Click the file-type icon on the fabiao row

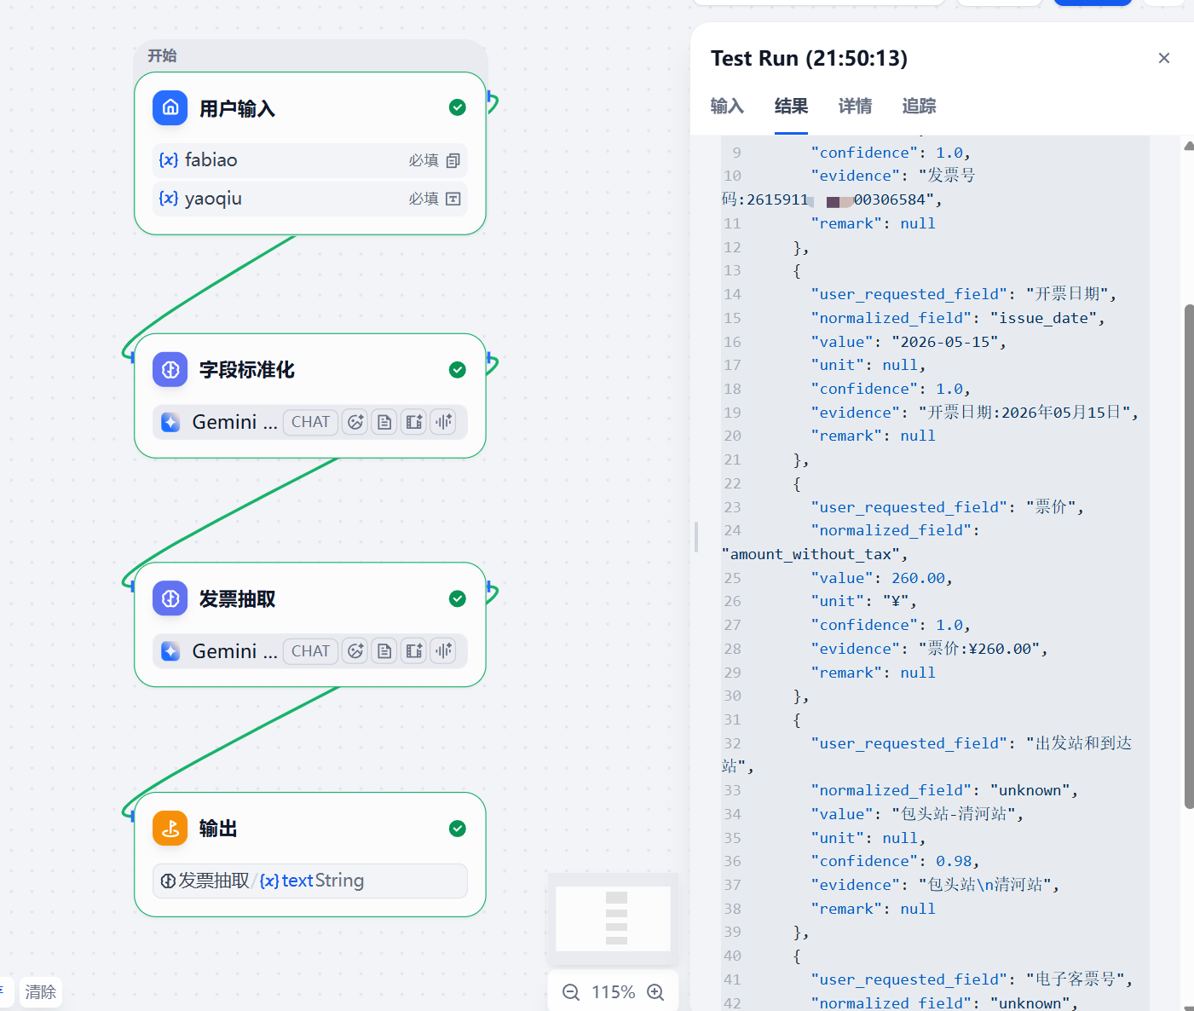click(453, 160)
